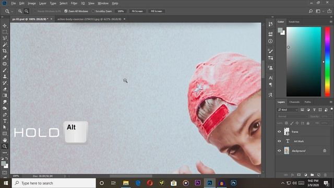
Task: Open the Paragraph panel icon
Action: coord(270,85)
